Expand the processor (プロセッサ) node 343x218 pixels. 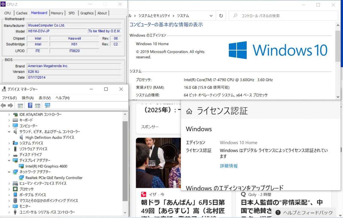[9, 189]
